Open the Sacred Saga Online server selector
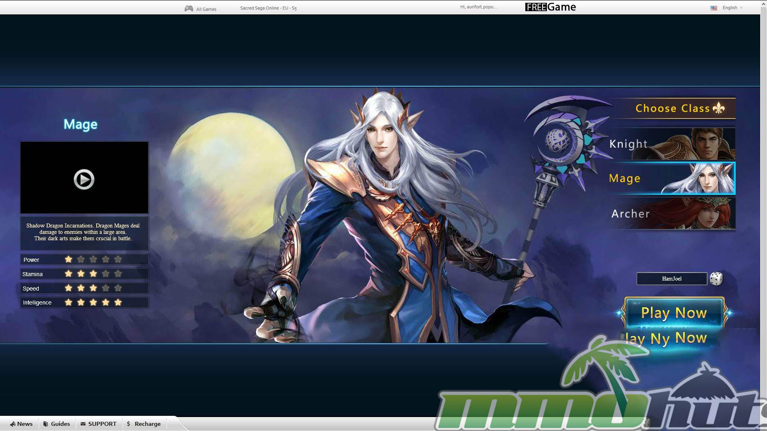Image resolution: width=767 pixels, height=431 pixels. pyautogui.click(x=268, y=8)
